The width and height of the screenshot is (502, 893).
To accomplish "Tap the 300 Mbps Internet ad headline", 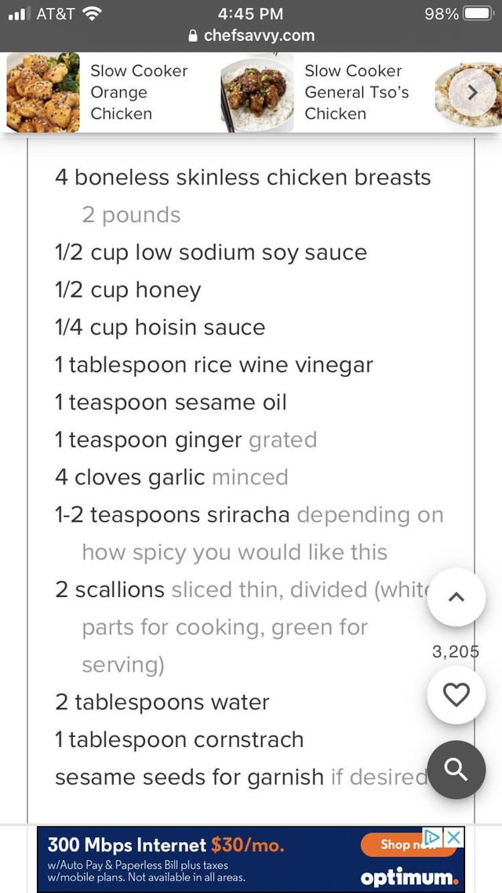I will click(166, 845).
